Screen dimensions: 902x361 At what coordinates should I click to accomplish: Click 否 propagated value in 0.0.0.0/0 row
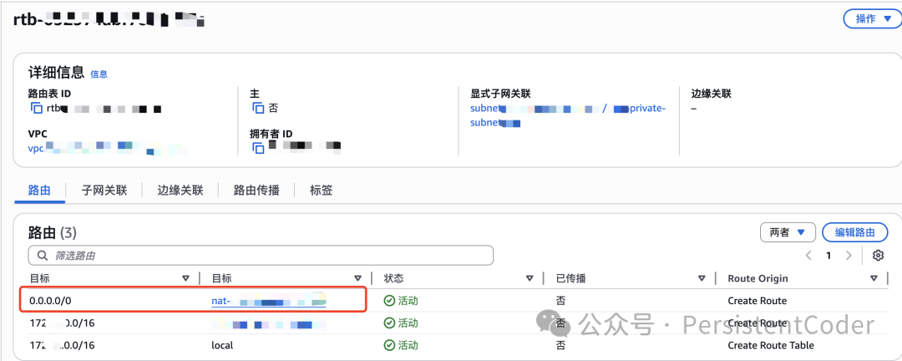tap(561, 301)
